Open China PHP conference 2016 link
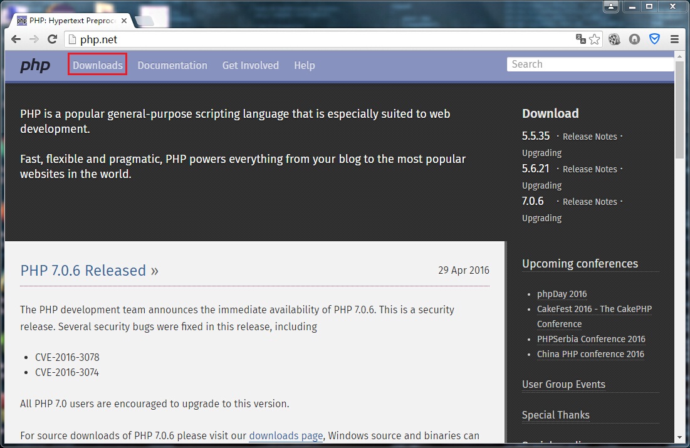 (x=590, y=354)
